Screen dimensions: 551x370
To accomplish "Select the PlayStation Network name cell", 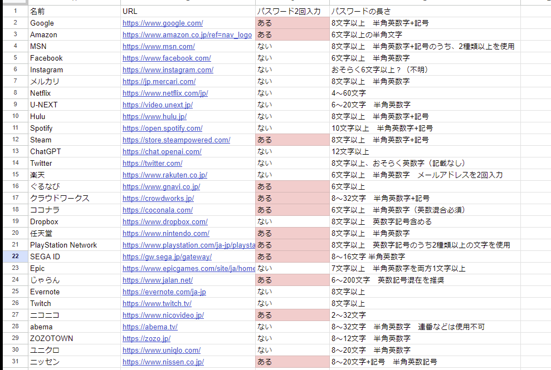I will coord(74,245).
